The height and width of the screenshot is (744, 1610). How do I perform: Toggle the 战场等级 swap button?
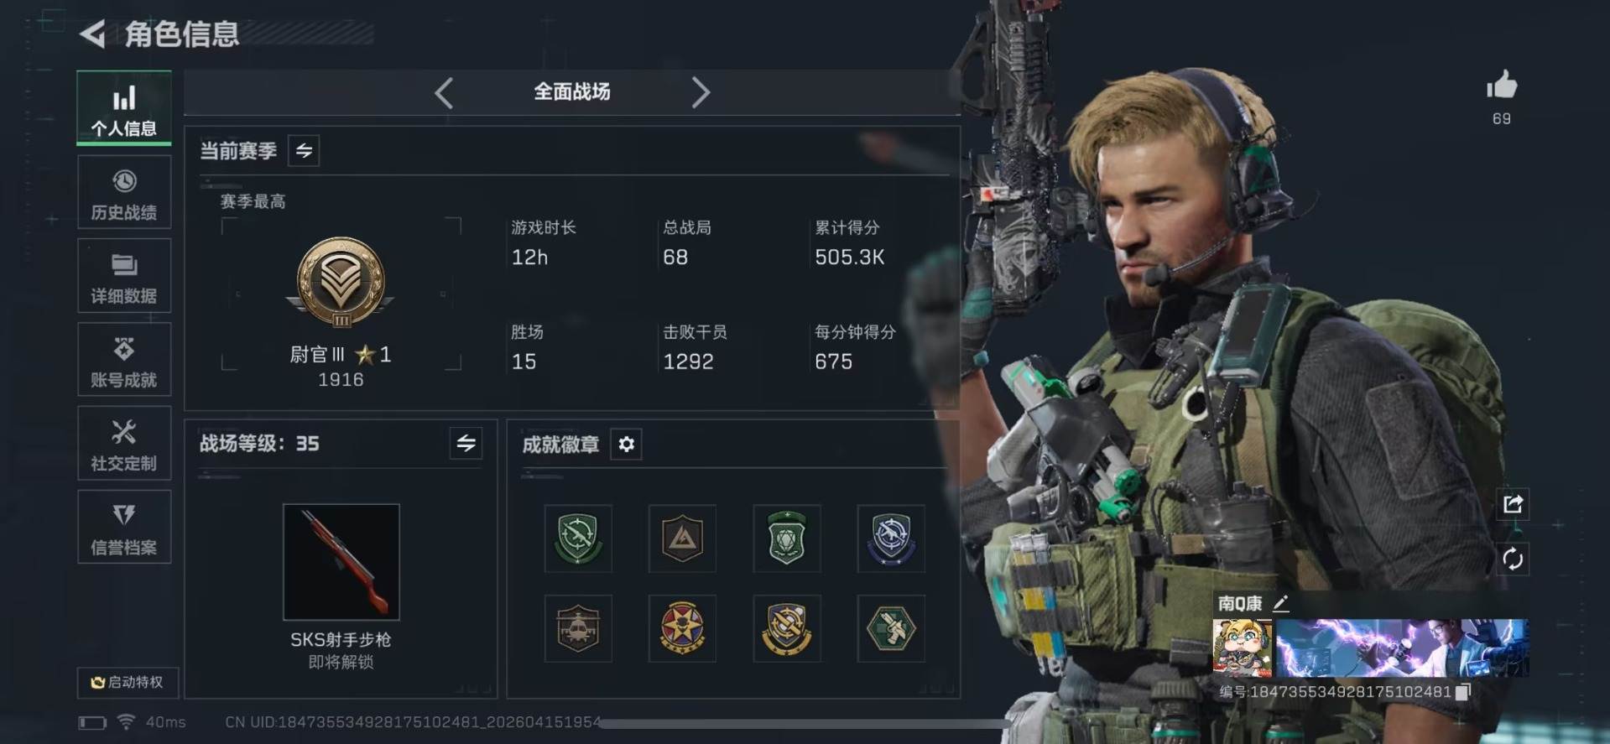(466, 443)
